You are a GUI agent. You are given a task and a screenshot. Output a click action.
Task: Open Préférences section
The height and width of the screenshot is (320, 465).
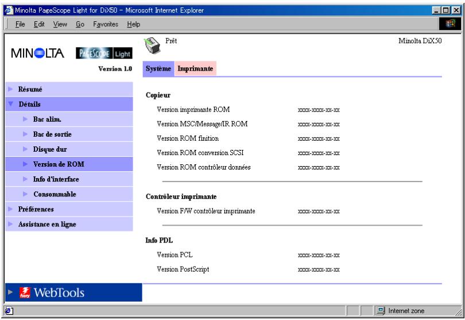tap(69, 209)
